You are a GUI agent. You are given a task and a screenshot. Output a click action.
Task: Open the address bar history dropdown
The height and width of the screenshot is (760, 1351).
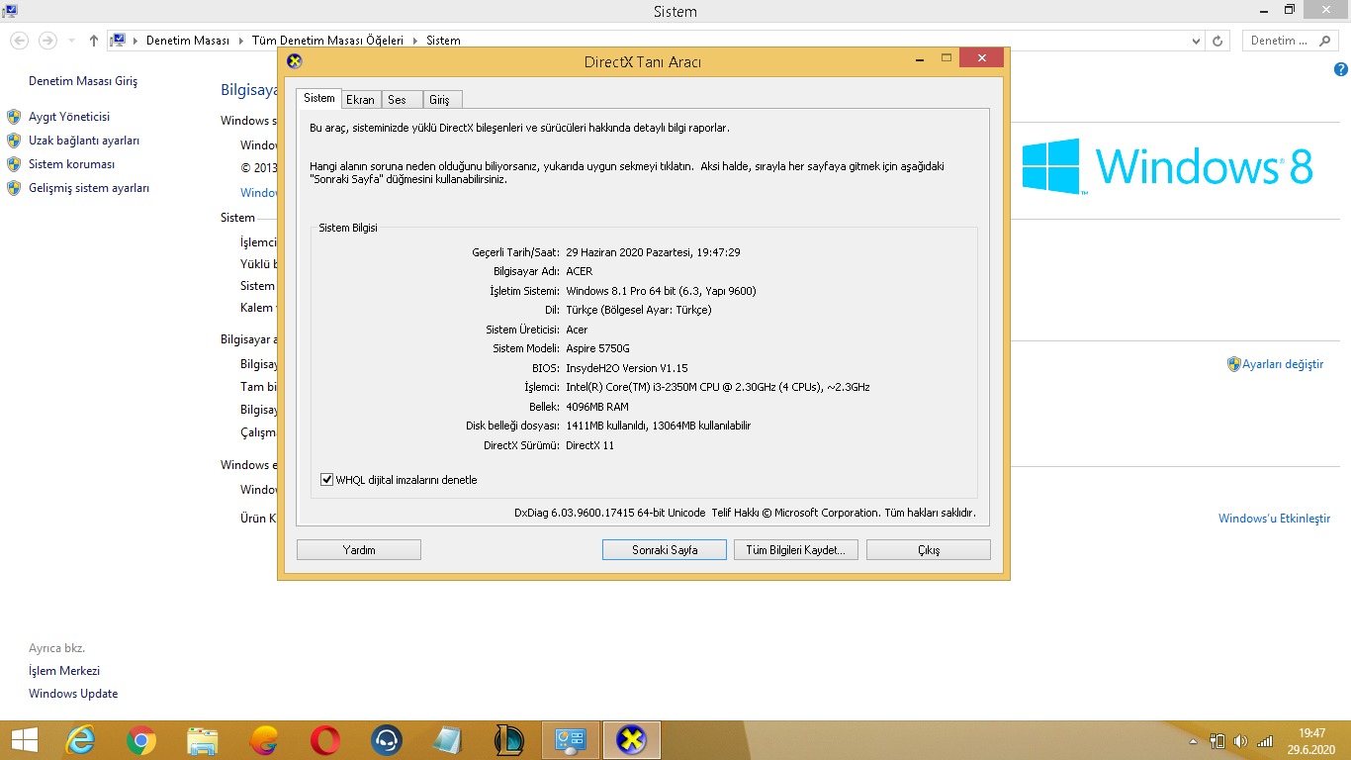click(1196, 41)
